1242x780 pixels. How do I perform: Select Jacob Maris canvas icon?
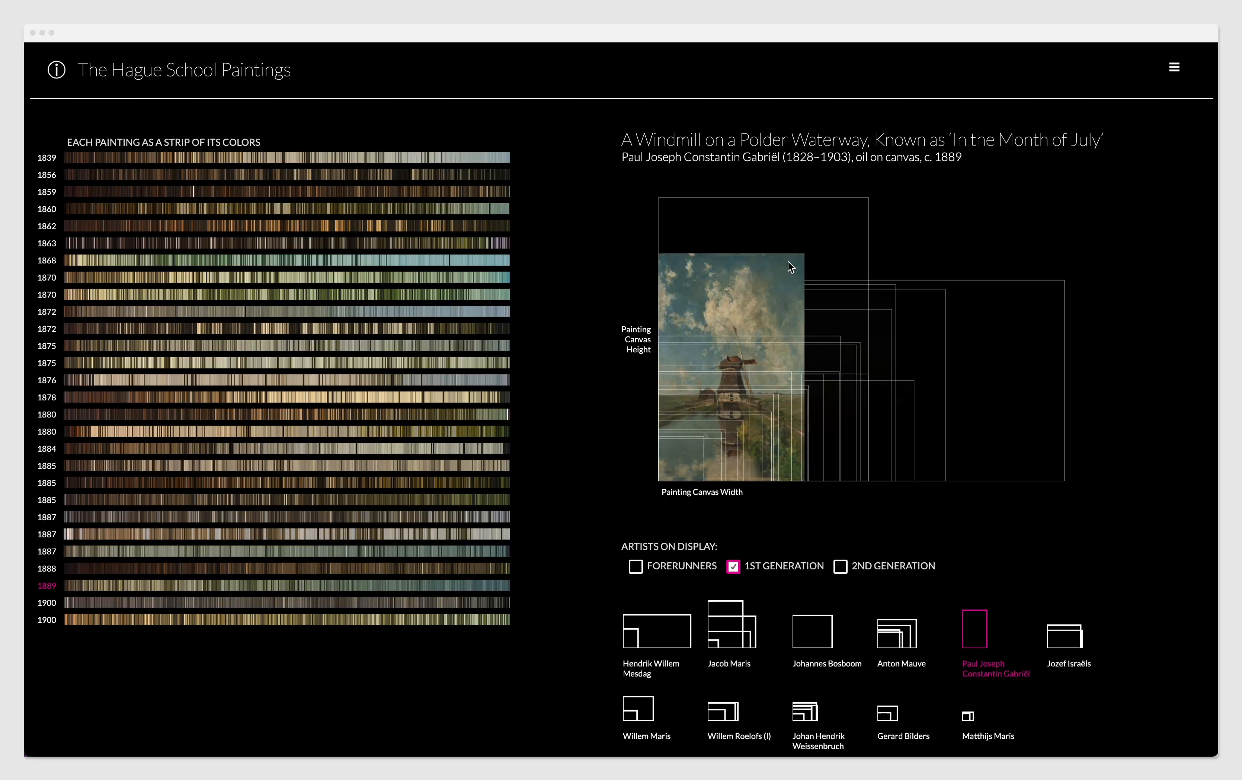click(x=732, y=624)
